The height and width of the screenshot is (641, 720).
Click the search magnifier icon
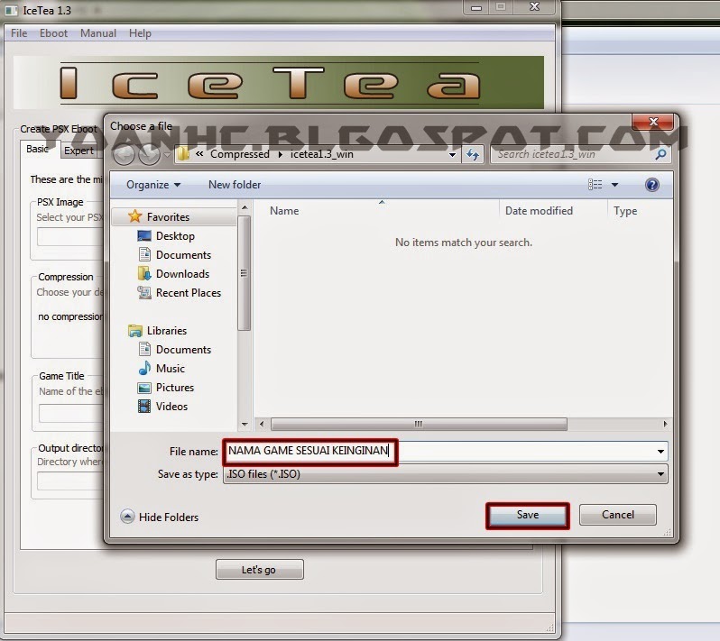(660, 154)
